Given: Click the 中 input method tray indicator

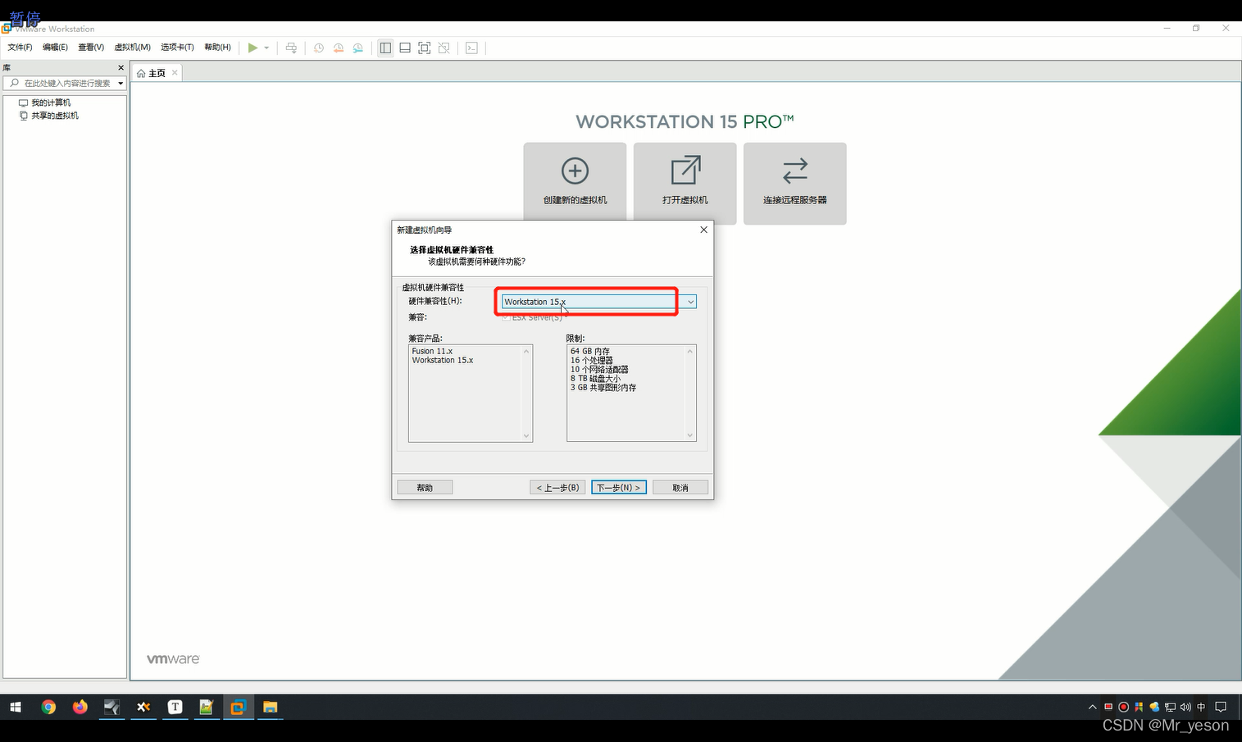Looking at the screenshot, I should point(1201,707).
